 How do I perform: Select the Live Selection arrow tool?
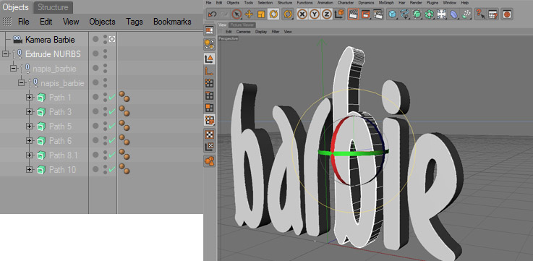click(x=236, y=14)
